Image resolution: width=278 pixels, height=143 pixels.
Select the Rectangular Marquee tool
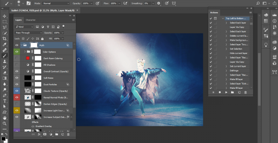[x=5, y=22]
